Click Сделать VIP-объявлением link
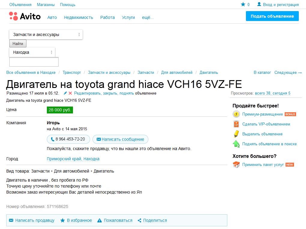The width and height of the screenshot is (306, 229). point(266,124)
